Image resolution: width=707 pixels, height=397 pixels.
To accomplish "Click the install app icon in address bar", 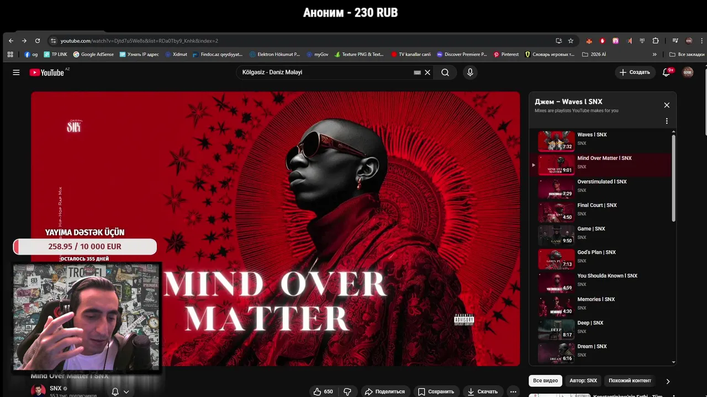I will (x=559, y=41).
